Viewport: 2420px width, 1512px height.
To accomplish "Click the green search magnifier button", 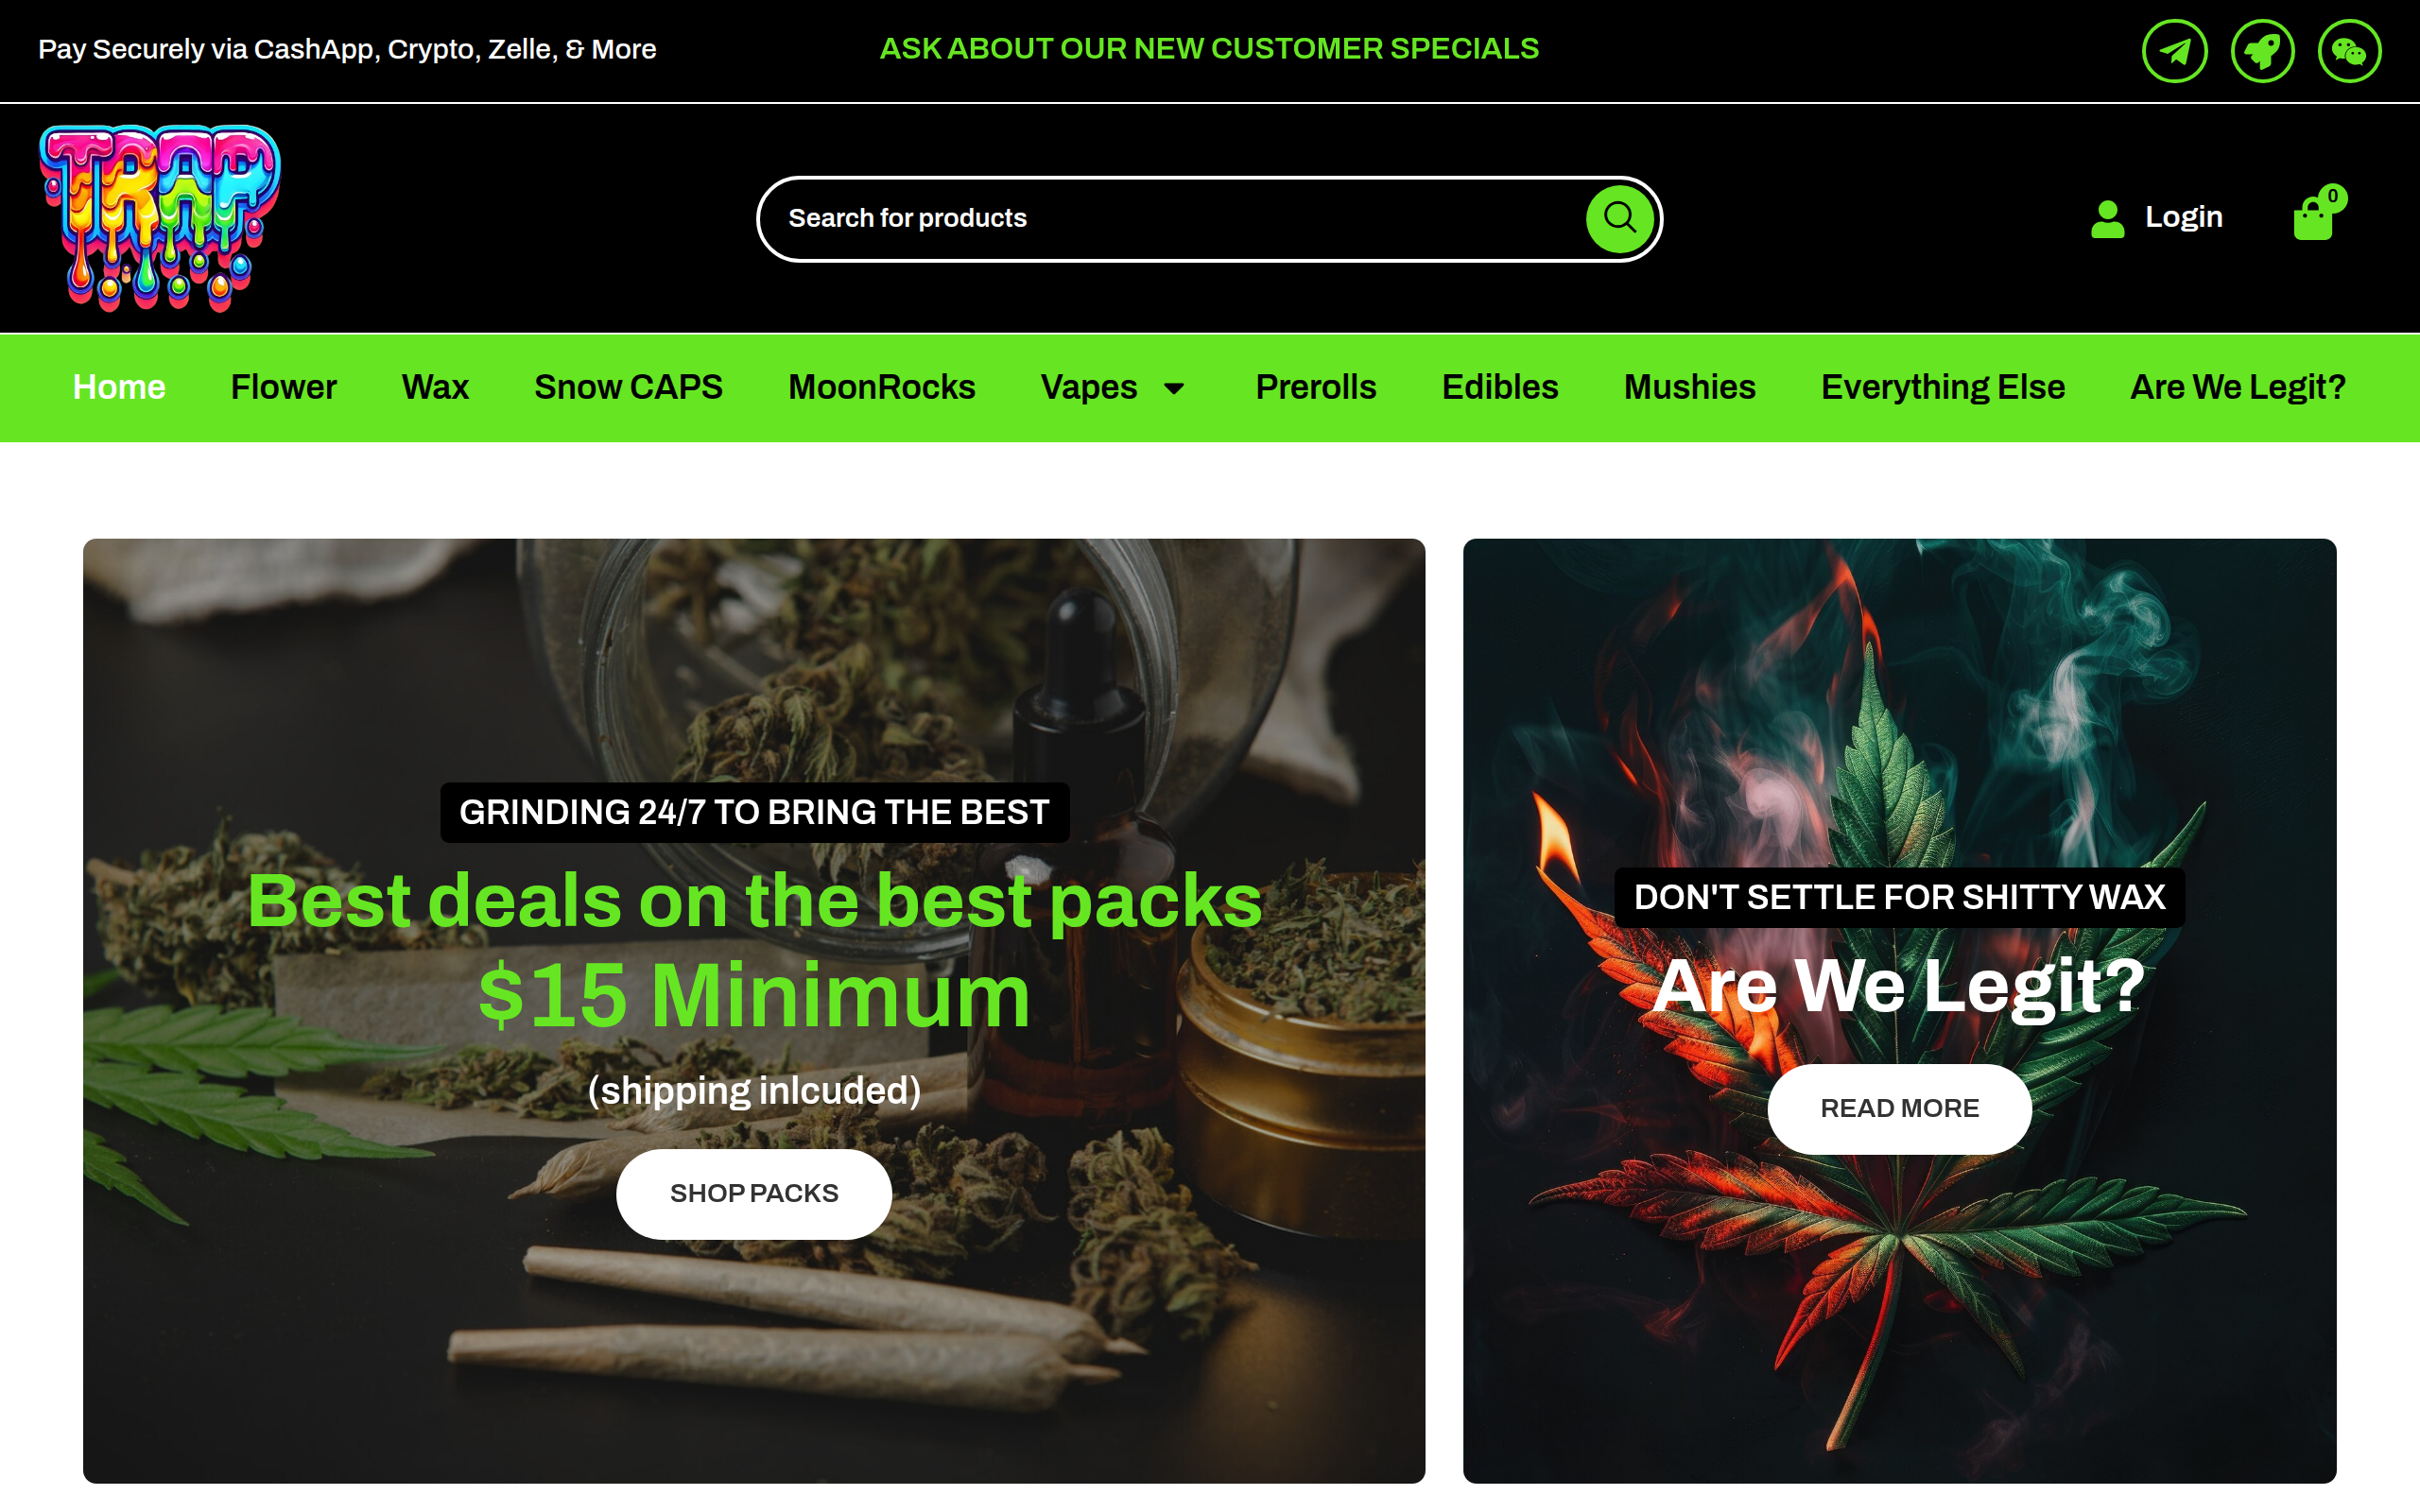I will pos(1619,218).
